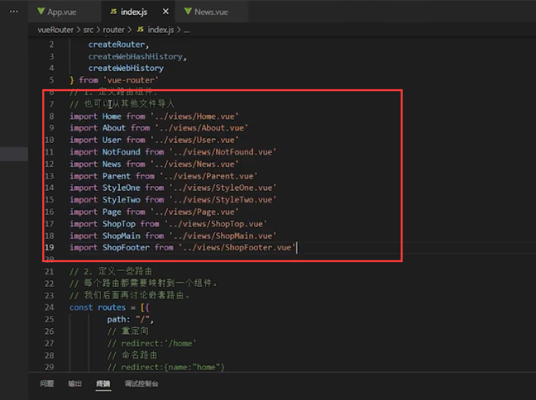The width and height of the screenshot is (536, 400).
Task: Click line number 8 in the gutter
Action: pyautogui.click(x=51, y=117)
